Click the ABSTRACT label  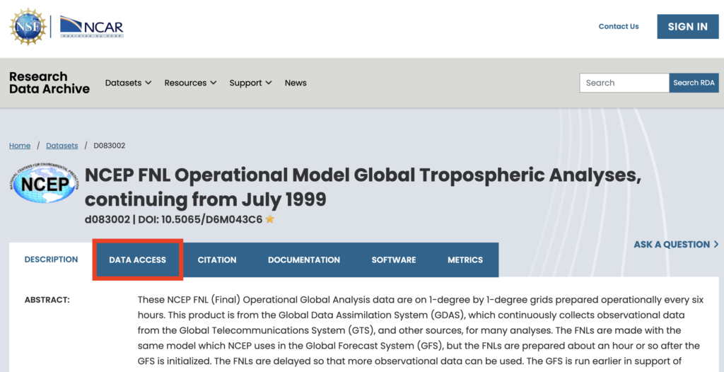pyautogui.click(x=47, y=301)
